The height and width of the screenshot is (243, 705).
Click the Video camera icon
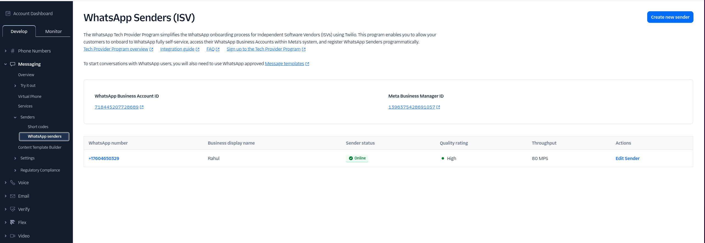coord(13,236)
